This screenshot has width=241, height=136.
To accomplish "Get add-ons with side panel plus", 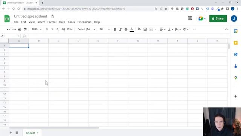I will [236, 96].
